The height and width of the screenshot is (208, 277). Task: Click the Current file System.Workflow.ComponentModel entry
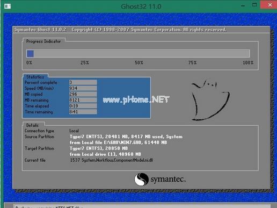point(111,160)
